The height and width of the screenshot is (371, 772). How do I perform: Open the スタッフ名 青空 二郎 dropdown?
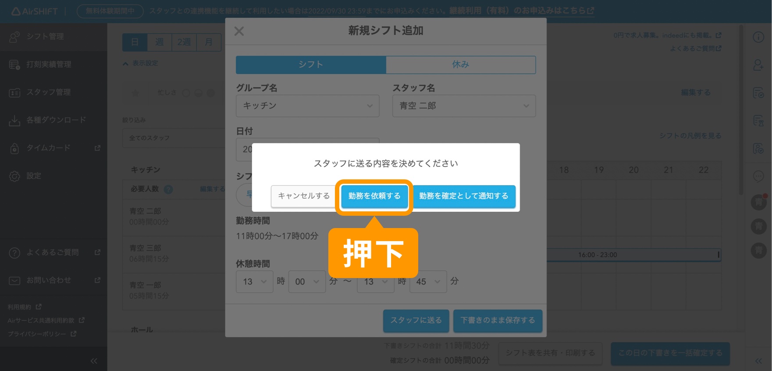[464, 106]
